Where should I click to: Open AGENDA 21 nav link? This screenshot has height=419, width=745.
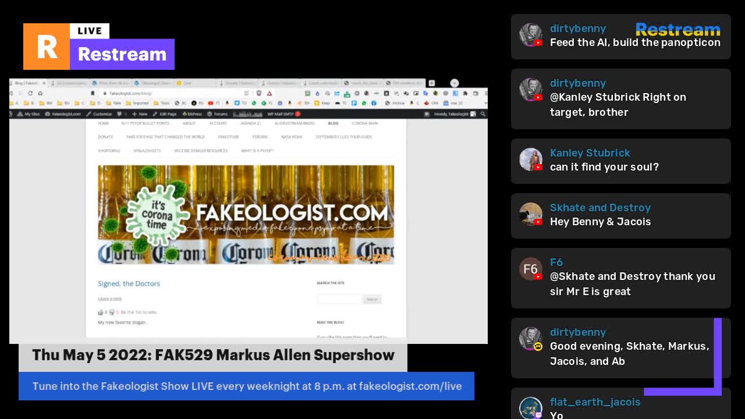pyautogui.click(x=251, y=123)
